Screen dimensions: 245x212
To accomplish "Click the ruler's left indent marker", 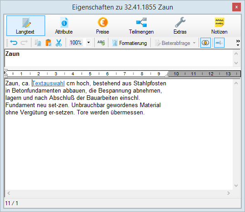I will 5,74.
